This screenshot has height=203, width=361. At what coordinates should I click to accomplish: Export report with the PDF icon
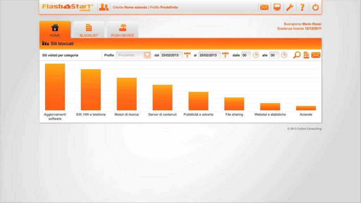point(306,55)
